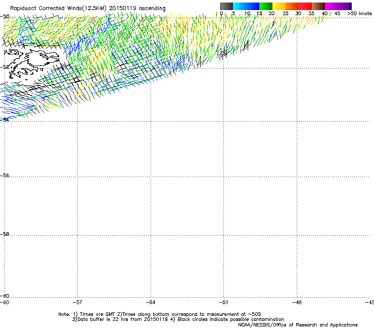Select the -48 longitude label
The width and height of the screenshot is (374, 328).
pyautogui.click(x=297, y=302)
